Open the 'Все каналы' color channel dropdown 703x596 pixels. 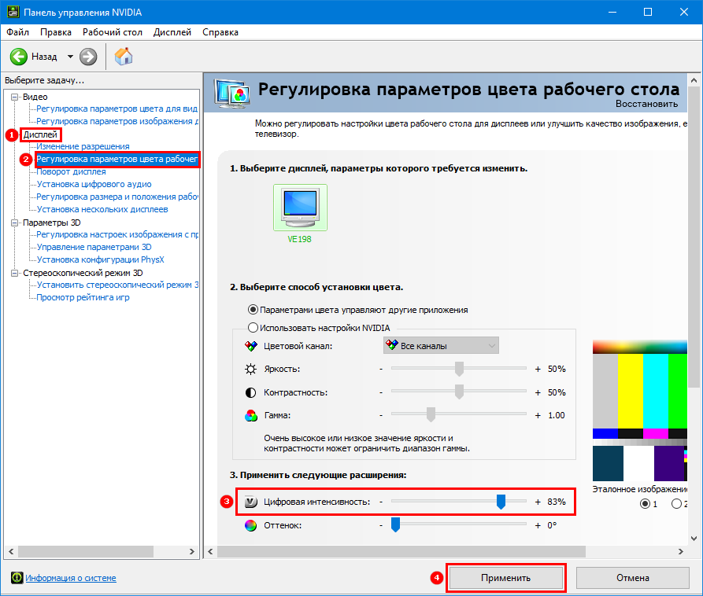[441, 346]
